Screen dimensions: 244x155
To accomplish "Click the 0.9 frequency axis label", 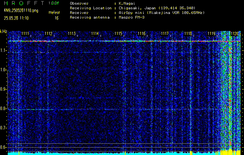I will [3, 89].
